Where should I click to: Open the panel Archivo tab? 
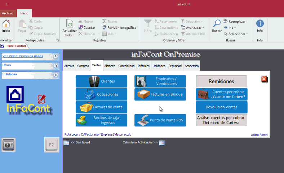69,66
